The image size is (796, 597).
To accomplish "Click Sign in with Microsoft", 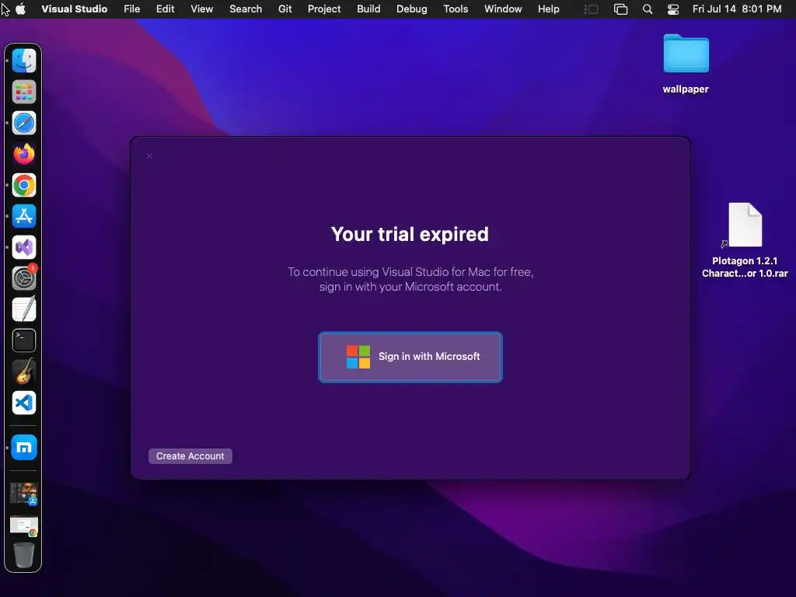I will point(410,357).
